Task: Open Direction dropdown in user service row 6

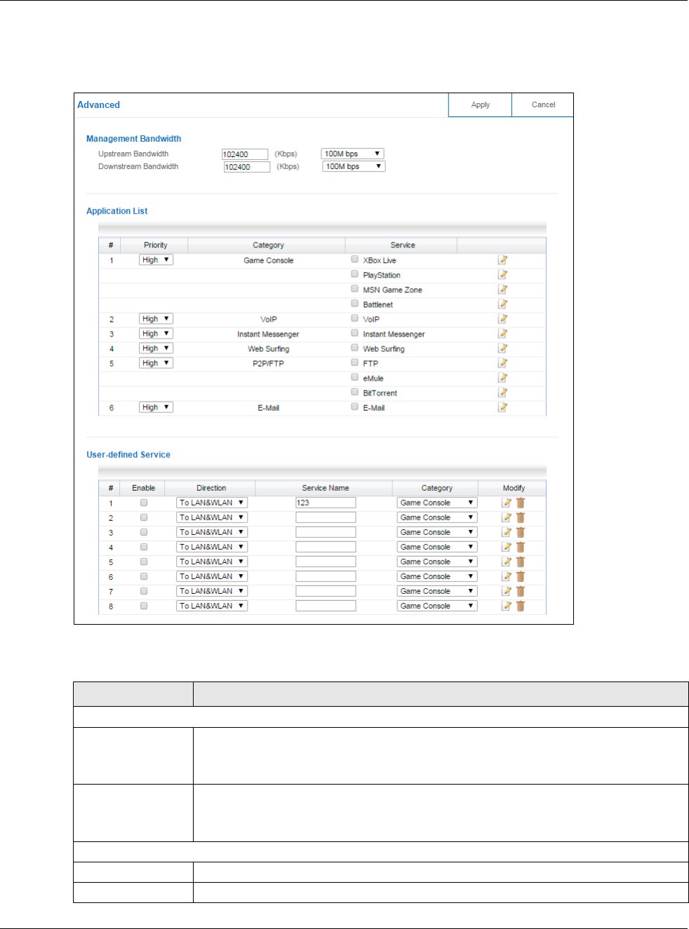Action: click(x=212, y=576)
